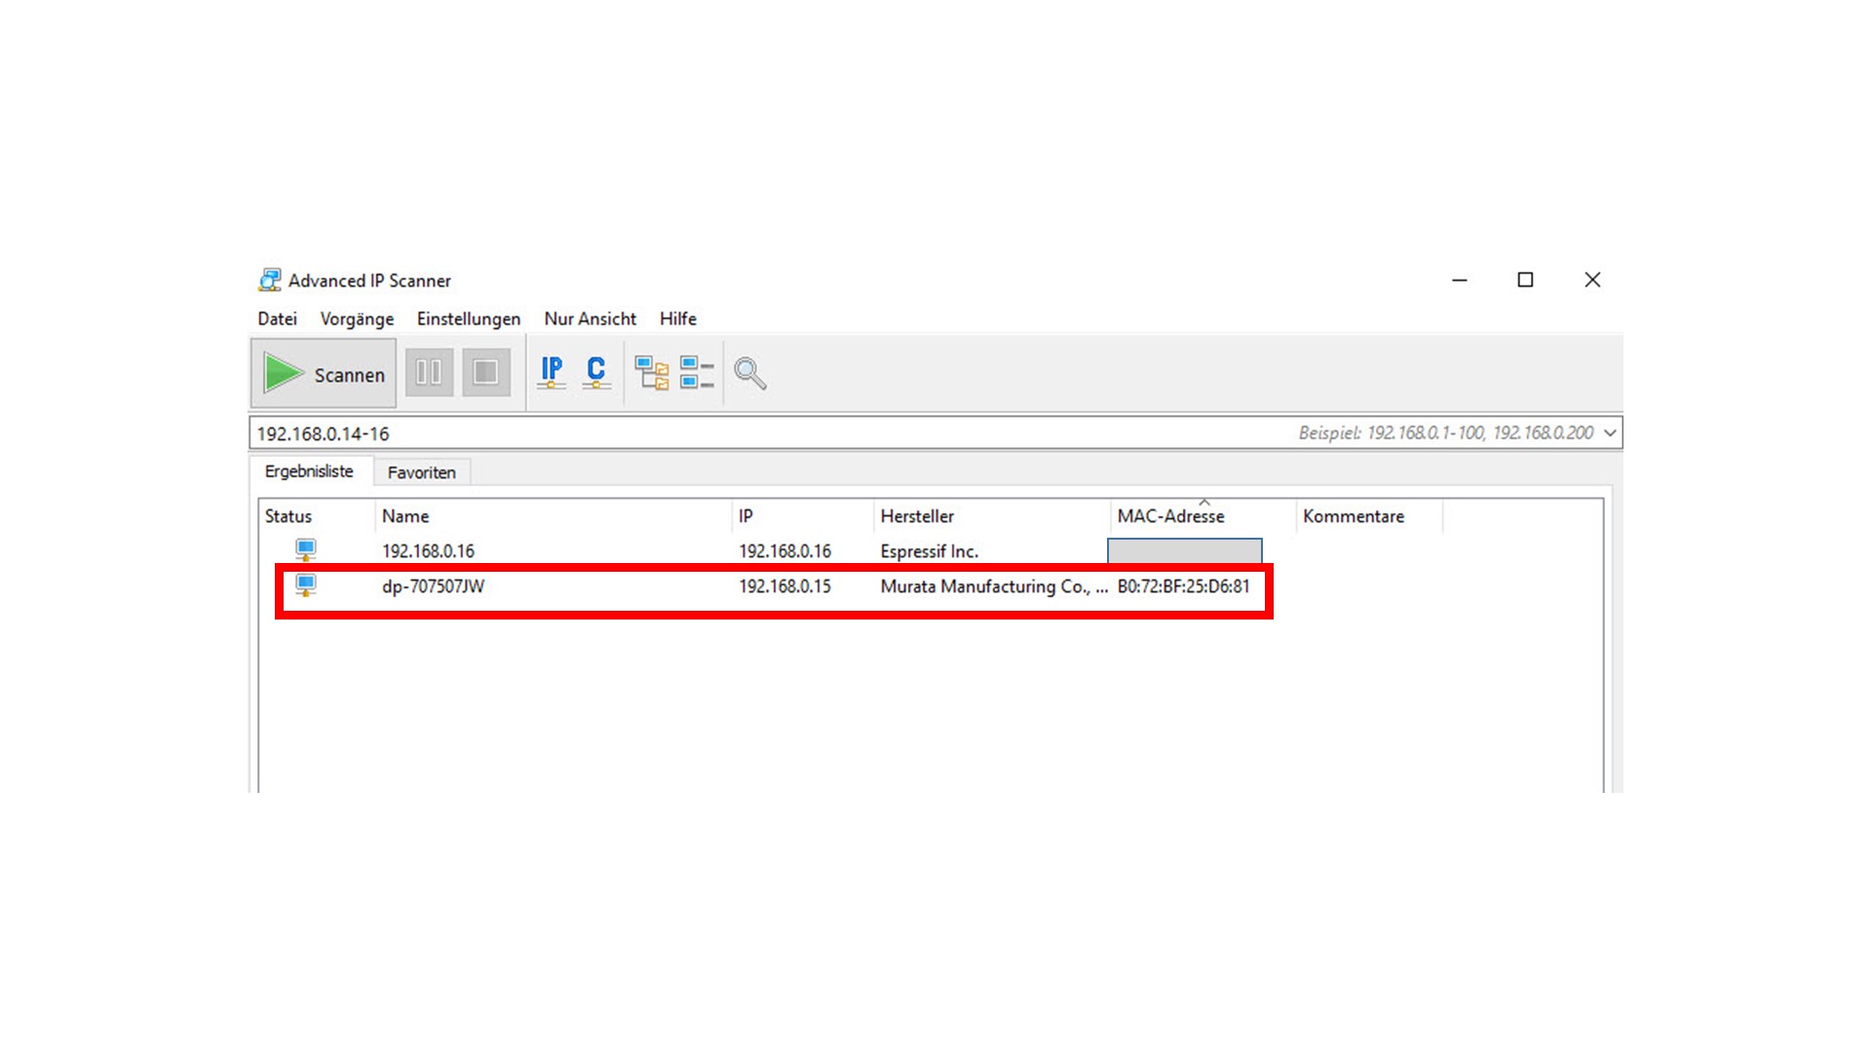Pause the scan with the pause icon
This screenshot has height=1052, width=1871.
429,372
